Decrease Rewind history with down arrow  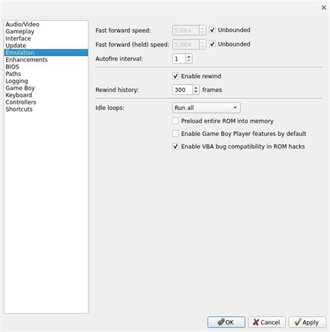(x=196, y=92)
